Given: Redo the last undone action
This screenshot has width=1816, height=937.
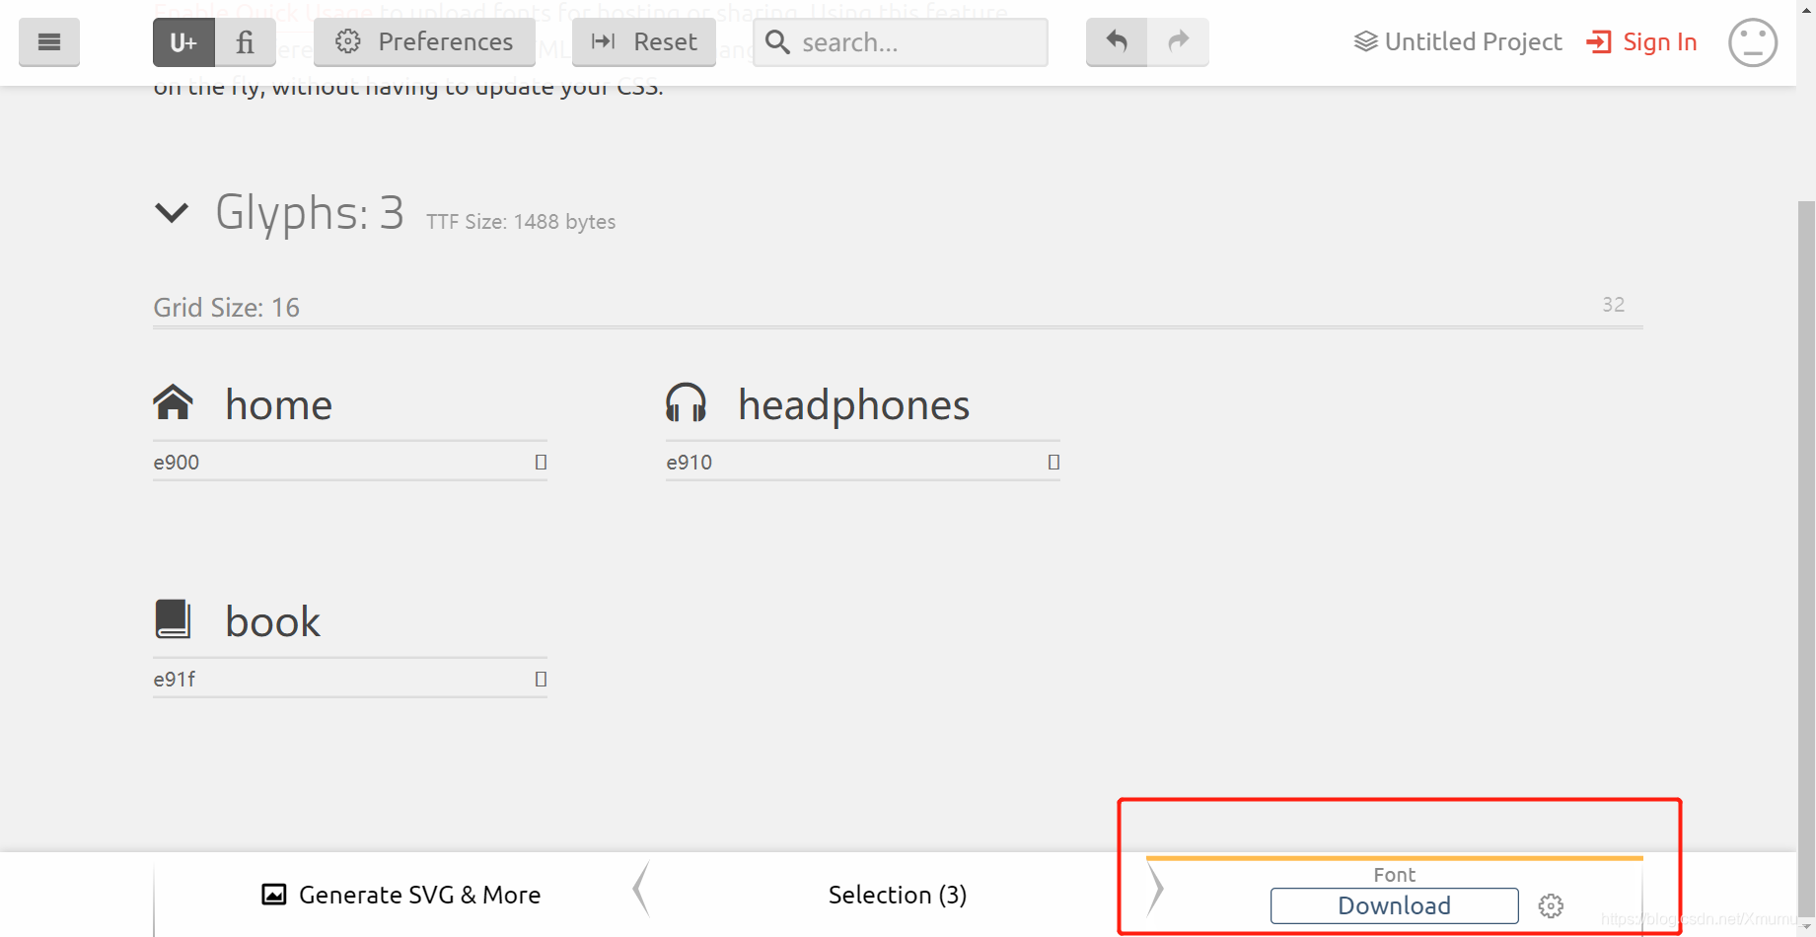Looking at the screenshot, I should coord(1178,42).
